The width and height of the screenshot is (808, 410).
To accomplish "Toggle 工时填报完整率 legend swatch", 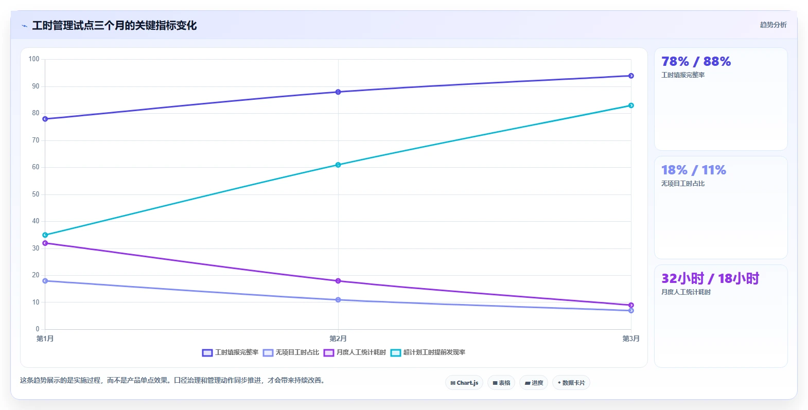I will [x=207, y=353].
